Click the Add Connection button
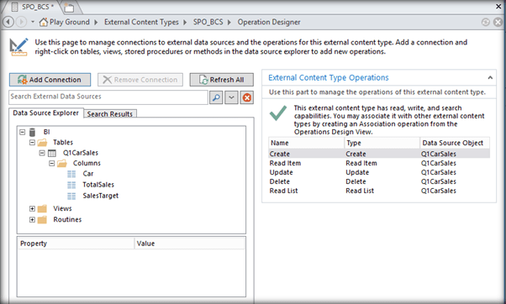The image size is (506, 304). pos(50,80)
